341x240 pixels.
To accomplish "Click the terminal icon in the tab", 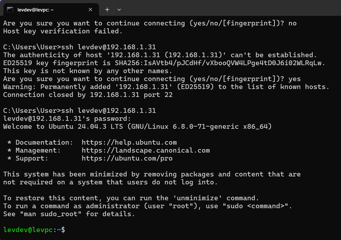I will coord(10,10).
